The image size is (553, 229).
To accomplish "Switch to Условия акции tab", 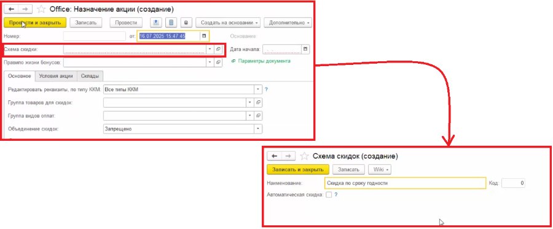I will pos(56,76).
